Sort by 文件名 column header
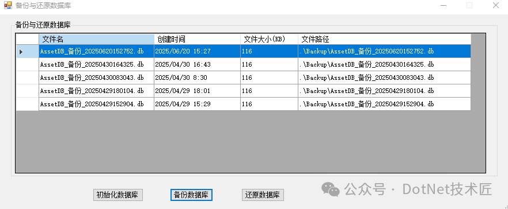This screenshot has width=508, height=209. point(97,40)
